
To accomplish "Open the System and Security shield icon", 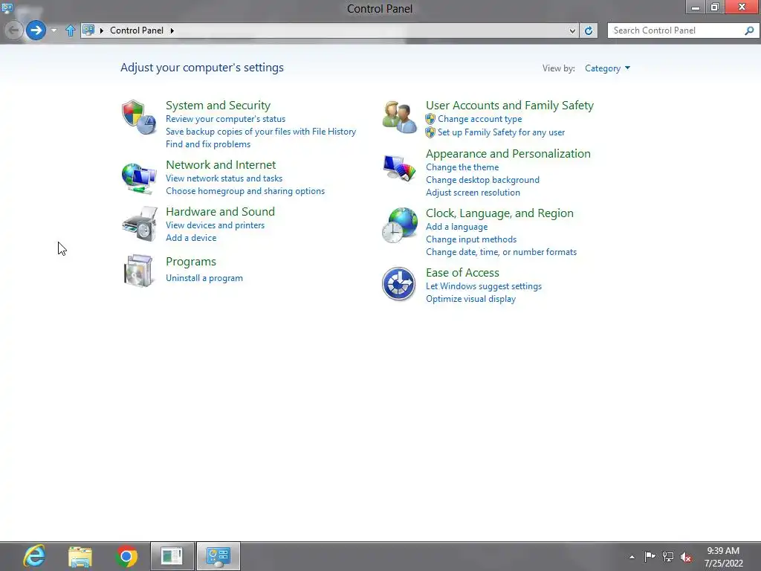I will 139,117.
